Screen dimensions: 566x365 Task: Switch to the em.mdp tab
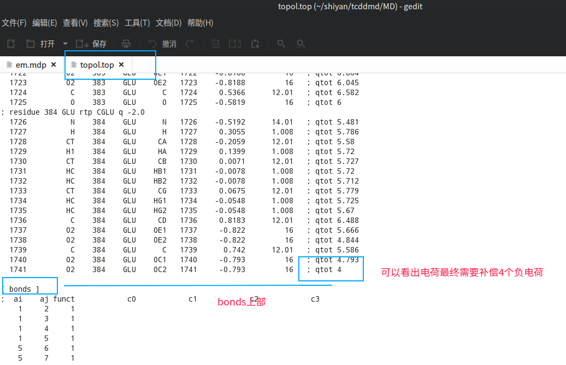(x=31, y=64)
